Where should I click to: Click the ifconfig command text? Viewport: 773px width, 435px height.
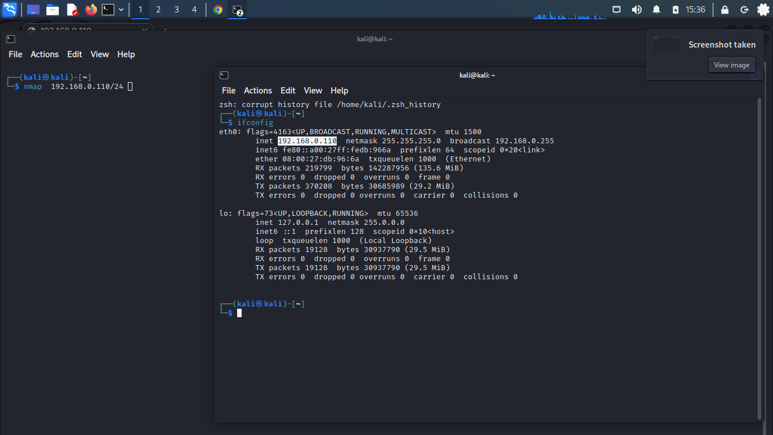tap(255, 122)
